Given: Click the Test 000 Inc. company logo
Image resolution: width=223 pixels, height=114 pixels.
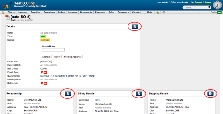Looking at the screenshot, I should click(7, 6).
